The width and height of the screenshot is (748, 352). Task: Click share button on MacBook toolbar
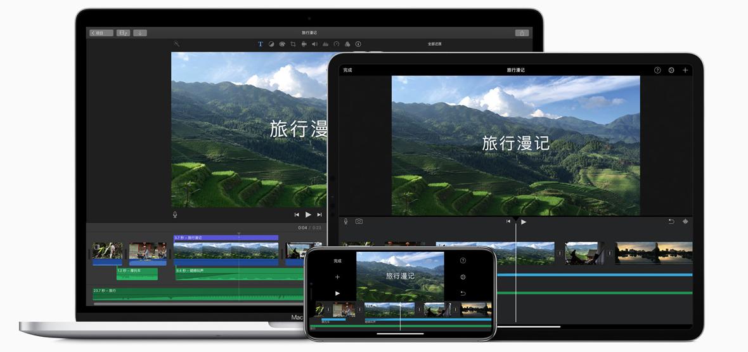[x=522, y=33]
